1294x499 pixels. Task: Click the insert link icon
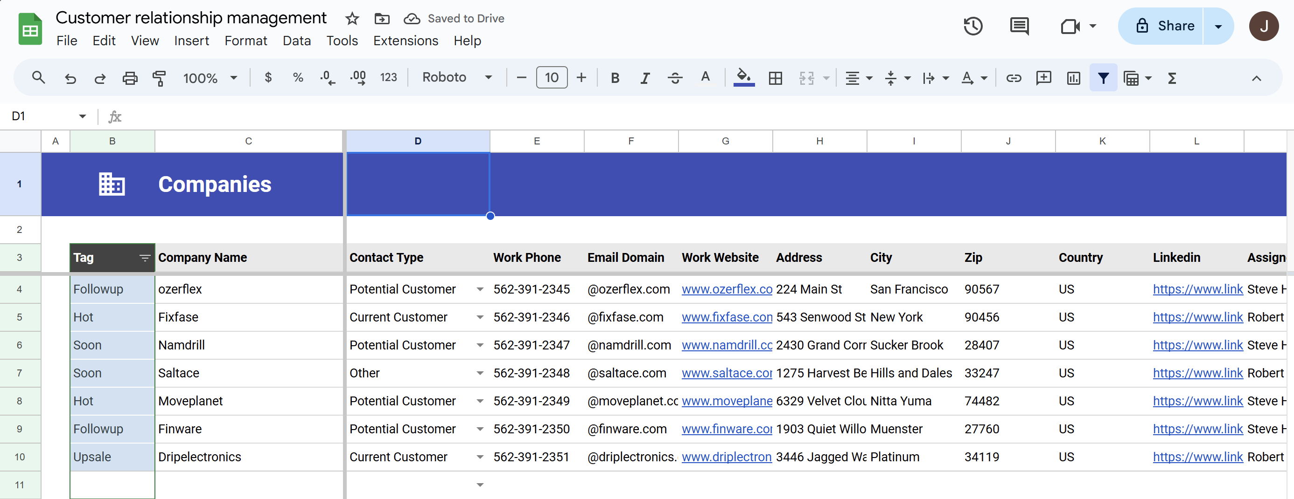[1013, 78]
